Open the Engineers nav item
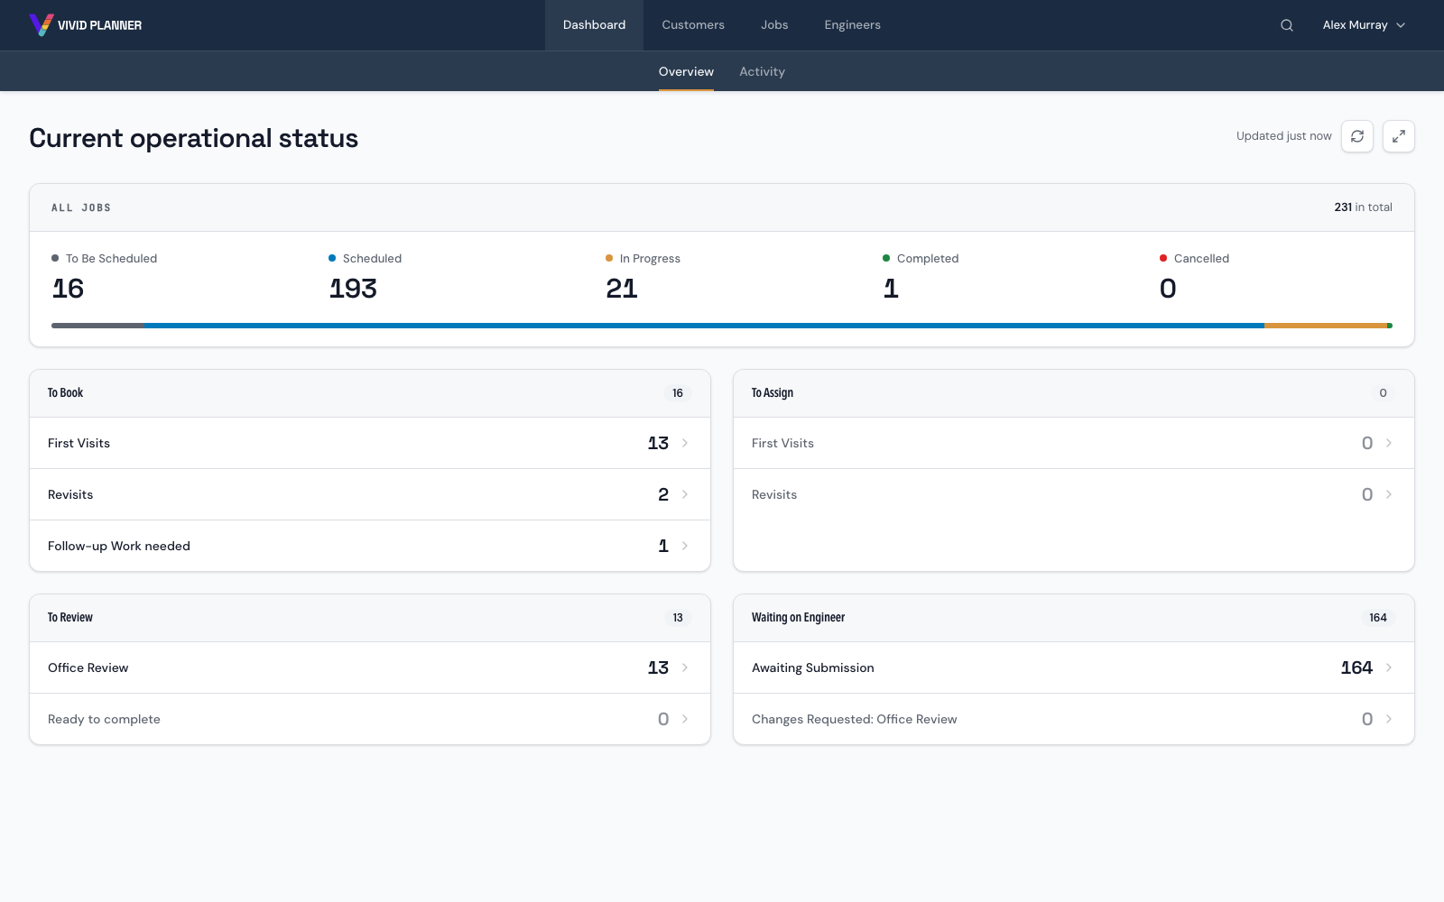Image resolution: width=1444 pixels, height=902 pixels. click(852, 25)
